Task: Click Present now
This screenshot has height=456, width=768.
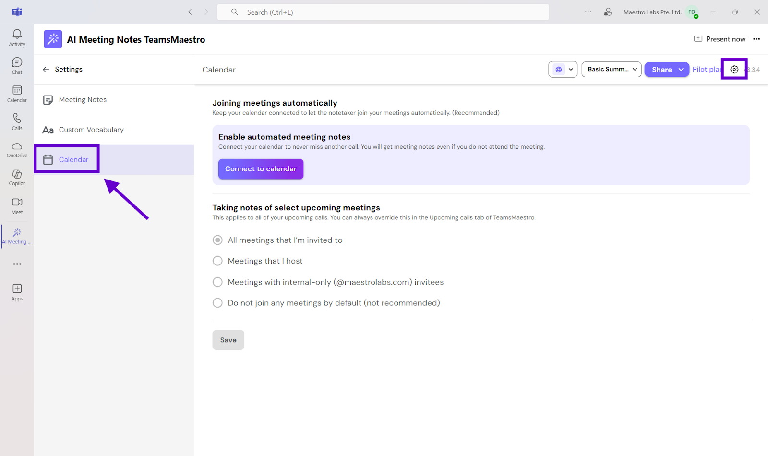Action: 720,39
